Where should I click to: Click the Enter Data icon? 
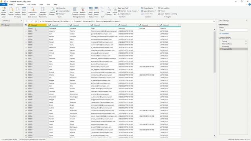click(24, 9)
